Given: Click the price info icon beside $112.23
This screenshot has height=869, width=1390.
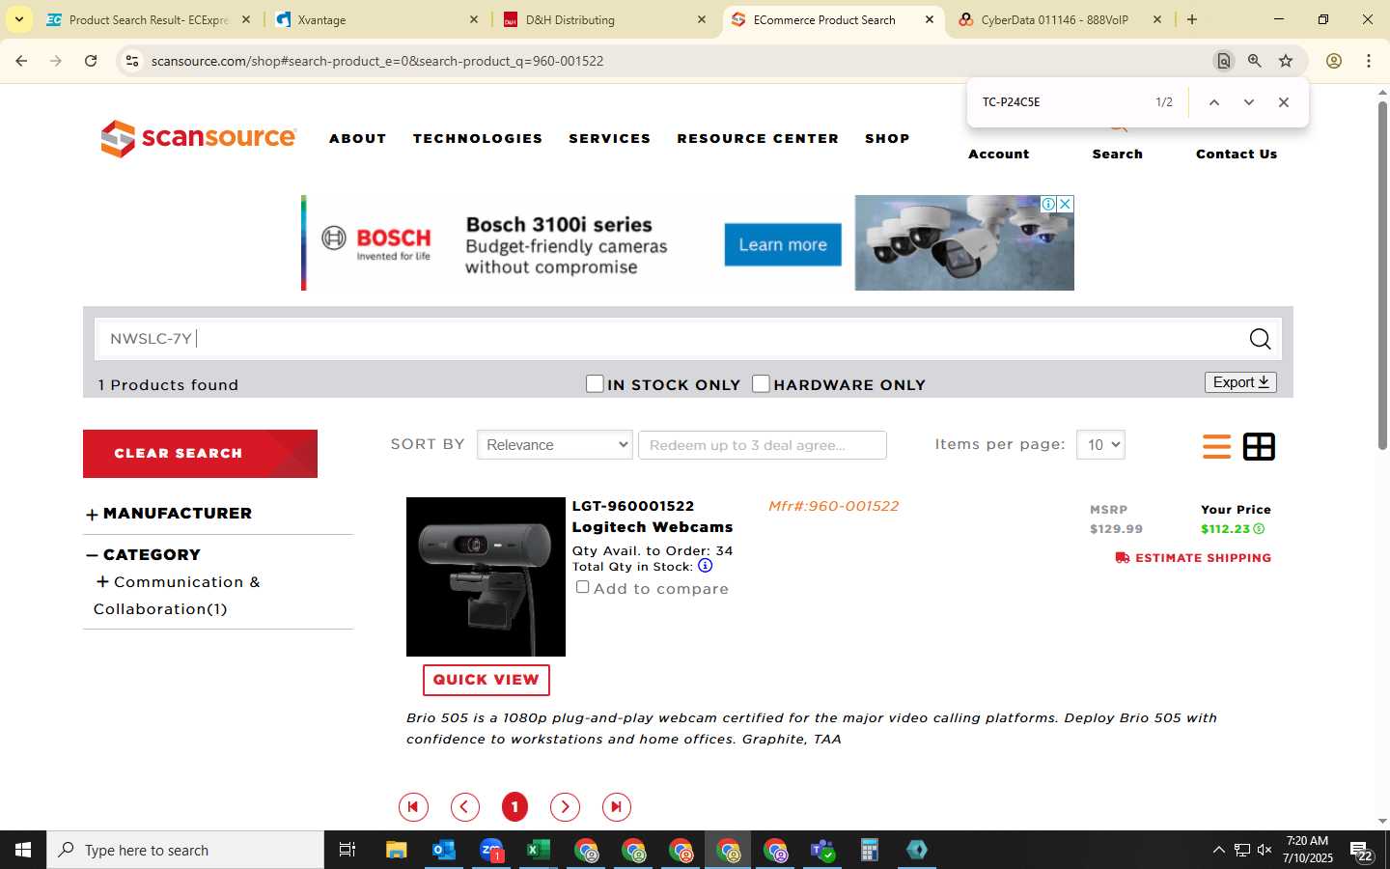Looking at the screenshot, I should (1259, 529).
